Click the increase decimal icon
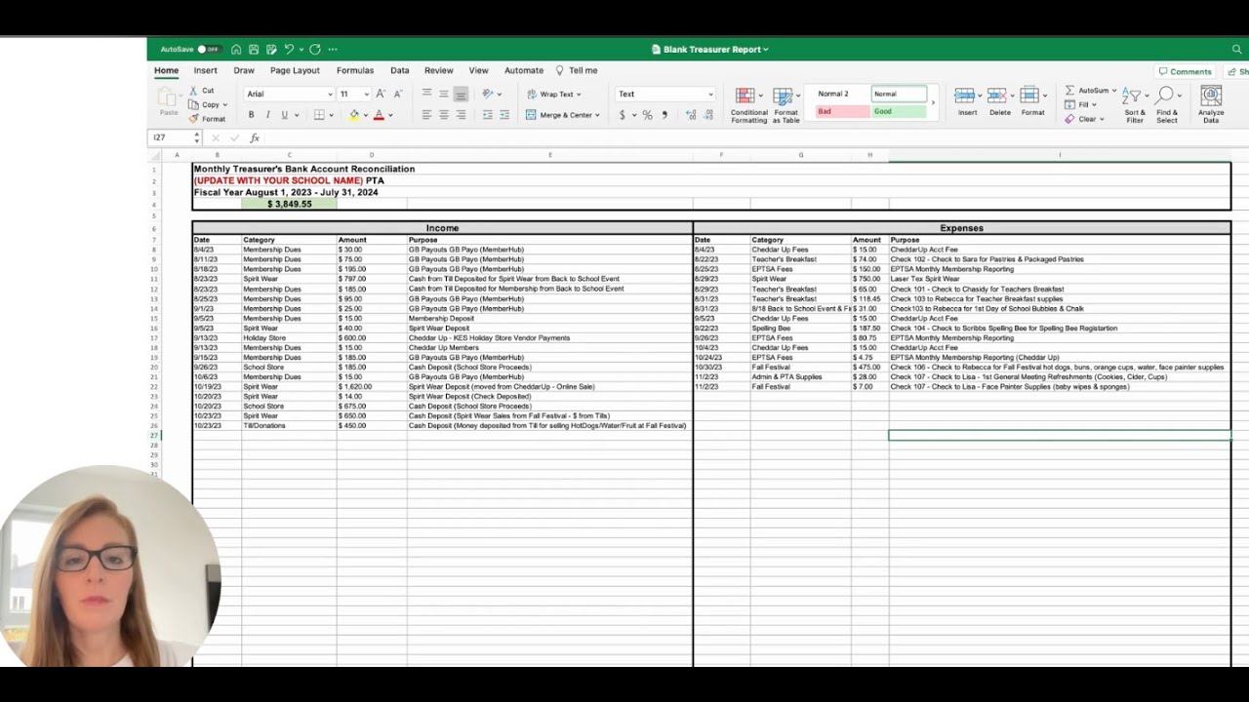The image size is (1249, 702). (x=691, y=115)
